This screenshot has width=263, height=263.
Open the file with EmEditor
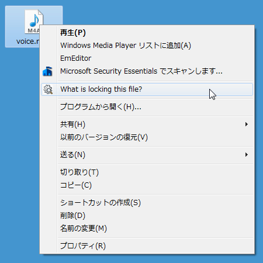click(147, 58)
